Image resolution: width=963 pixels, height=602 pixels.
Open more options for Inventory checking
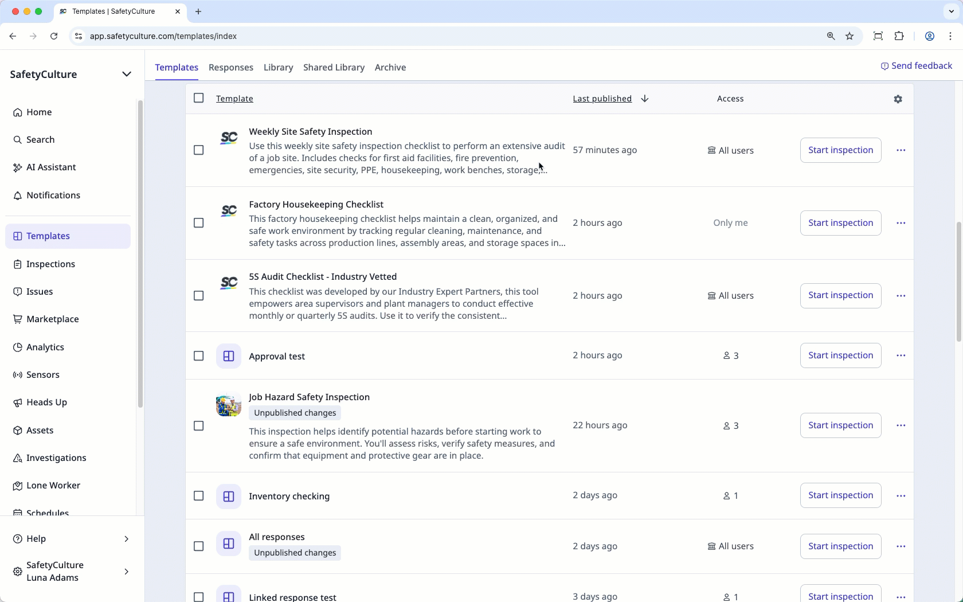pyautogui.click(x=901, y=496)
